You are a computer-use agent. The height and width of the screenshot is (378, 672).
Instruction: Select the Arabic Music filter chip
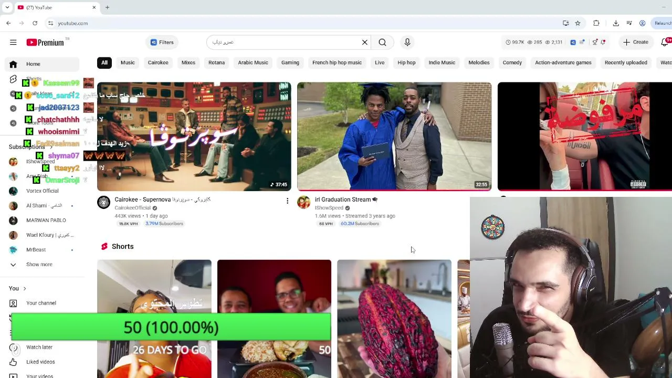pos(253,62)
